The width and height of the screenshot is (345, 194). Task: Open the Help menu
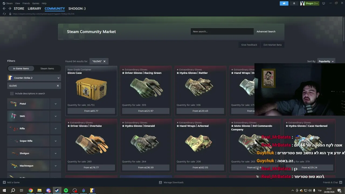[x=44, y=3]
